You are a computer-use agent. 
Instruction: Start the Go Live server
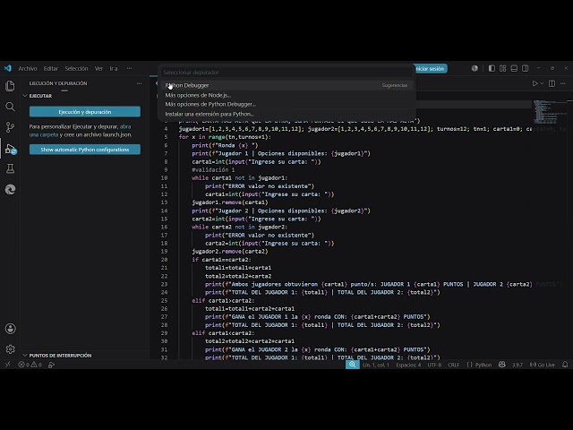point(543,365)
